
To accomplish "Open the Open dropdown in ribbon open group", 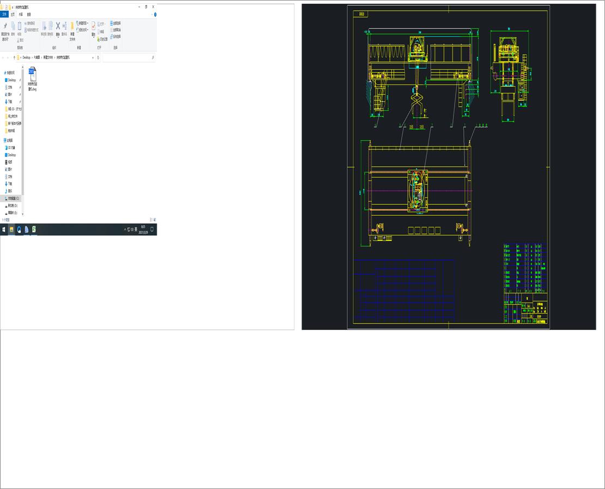I will (x=101, y=24).
